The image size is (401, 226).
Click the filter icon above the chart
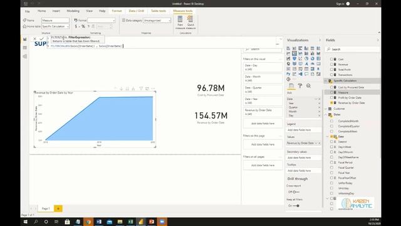click(141, 89)
